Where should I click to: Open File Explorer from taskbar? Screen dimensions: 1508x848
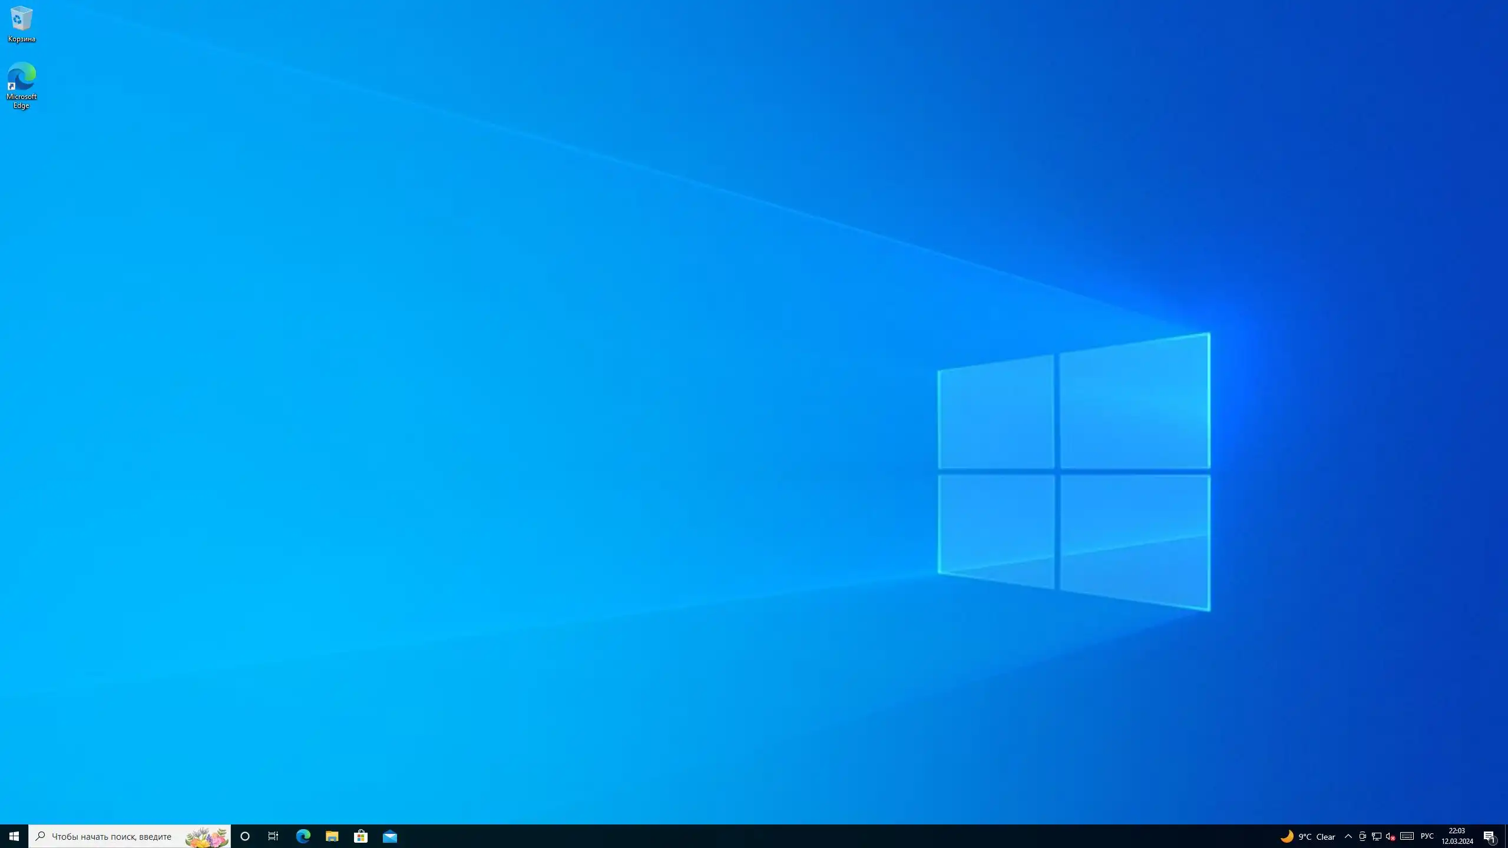(332, 836)
